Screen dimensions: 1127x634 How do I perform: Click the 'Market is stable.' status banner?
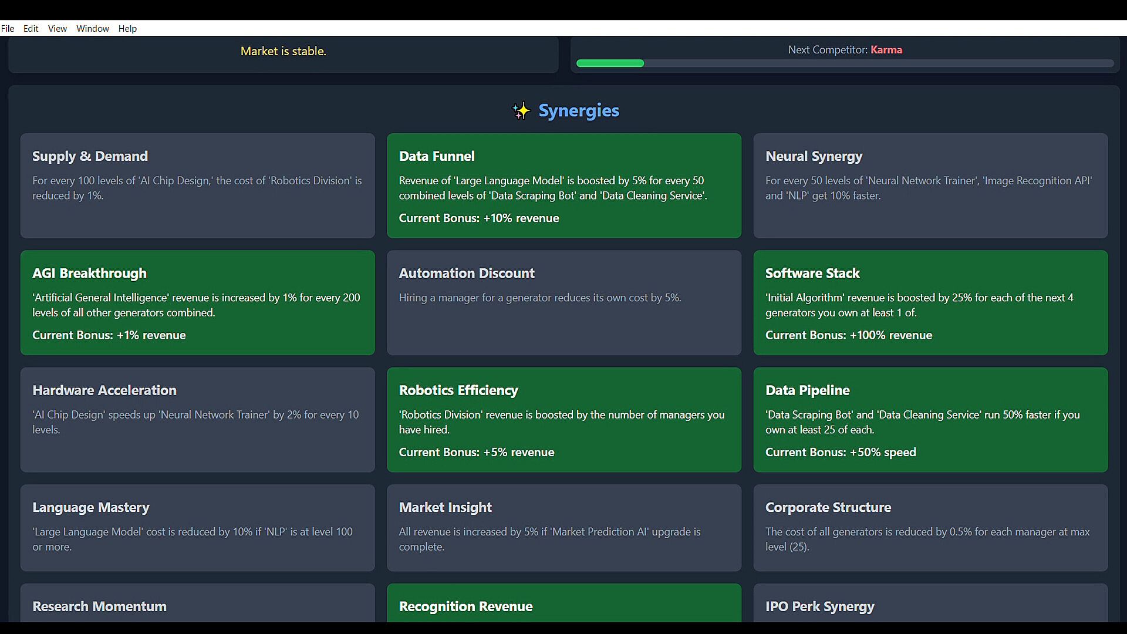283,51
